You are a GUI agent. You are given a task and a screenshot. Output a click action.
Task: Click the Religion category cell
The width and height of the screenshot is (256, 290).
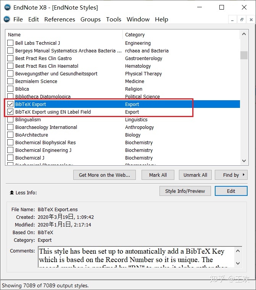134,89
